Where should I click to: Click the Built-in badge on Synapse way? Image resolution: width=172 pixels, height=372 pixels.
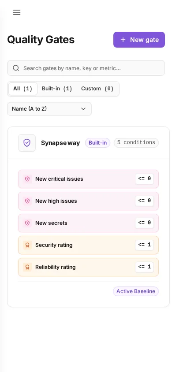click(98, 143)
